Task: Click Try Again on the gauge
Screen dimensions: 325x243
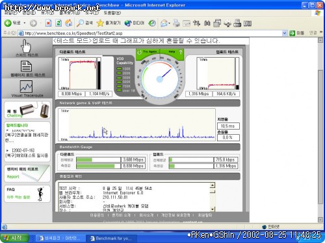Action: (x=148, y=52)
